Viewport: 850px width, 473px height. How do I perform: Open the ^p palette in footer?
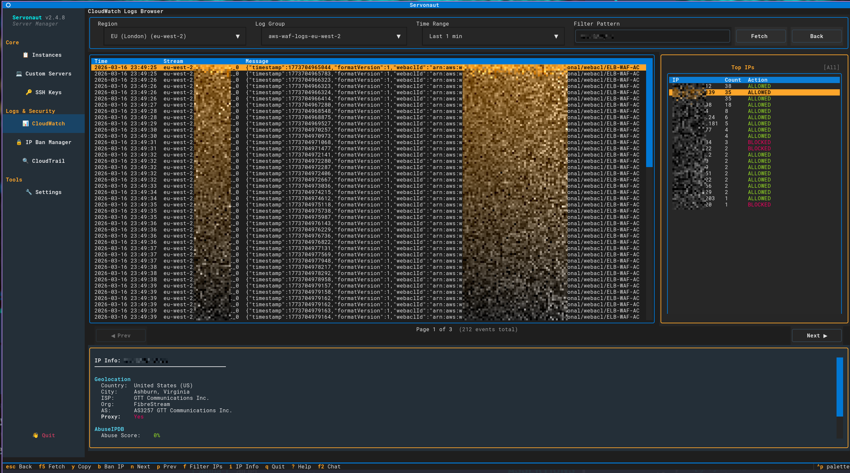point(833,466)
